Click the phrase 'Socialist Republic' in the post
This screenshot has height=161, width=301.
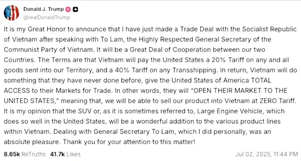(269, 29)
